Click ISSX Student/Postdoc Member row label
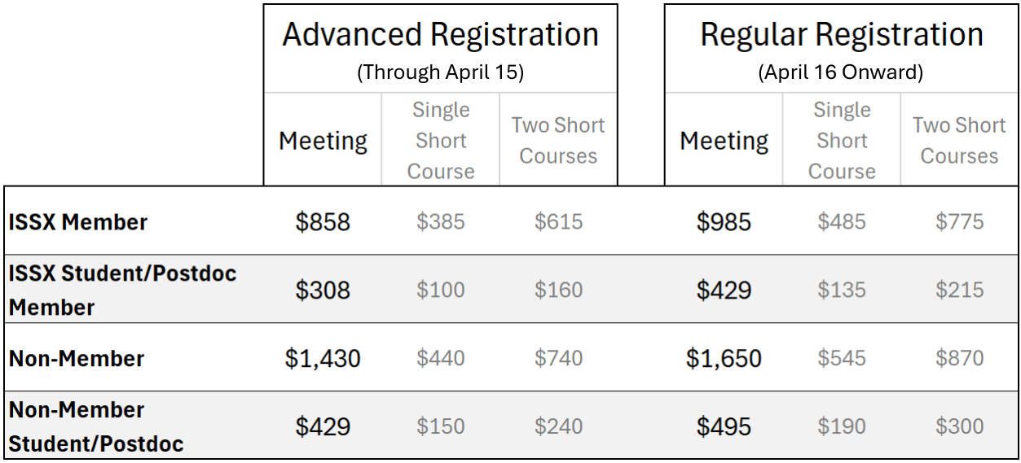Image resolution: width=1021 pixels, height=463 pixels. tap(122, 290)
